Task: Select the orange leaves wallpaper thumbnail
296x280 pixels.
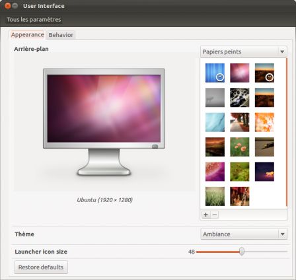Action: tap(264, 122)
